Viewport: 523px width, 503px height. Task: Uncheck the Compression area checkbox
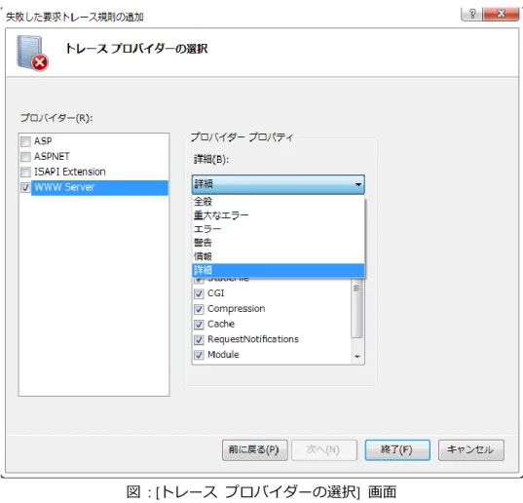199,309
